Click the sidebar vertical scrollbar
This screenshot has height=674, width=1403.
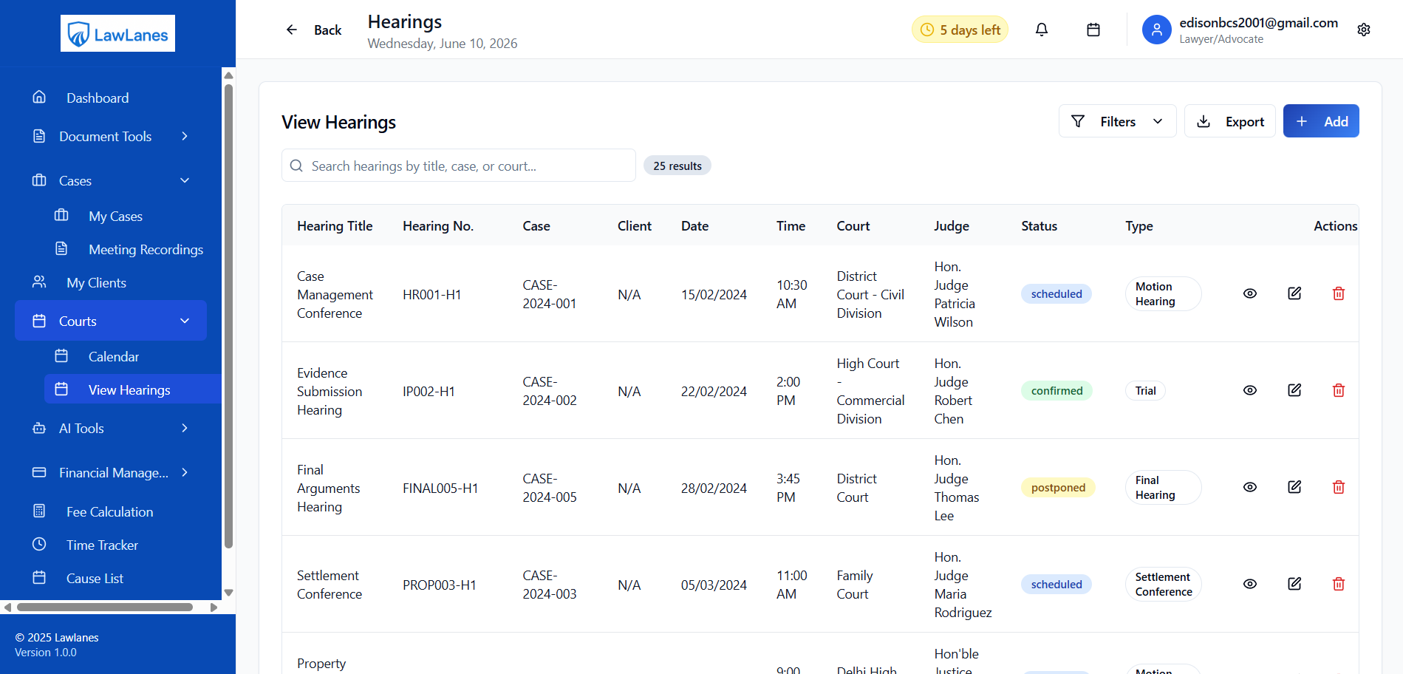[228, 316]
